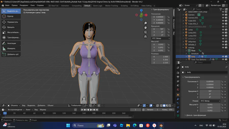229x129 pixels.
Task: Toggle auto keying record button
Action: 75,110
